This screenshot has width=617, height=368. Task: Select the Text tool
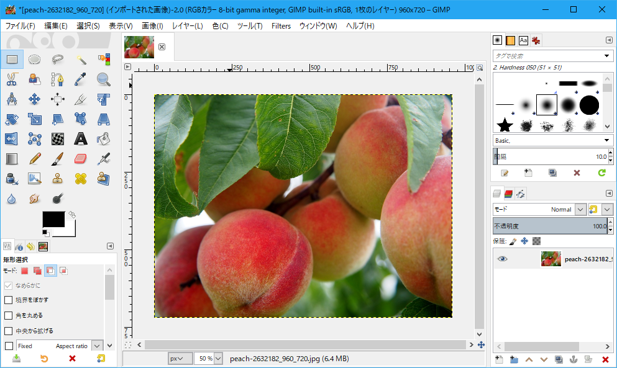point(81,139)
